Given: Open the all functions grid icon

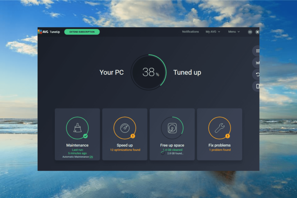Looking at the screenshot, I should pos(257,51).
